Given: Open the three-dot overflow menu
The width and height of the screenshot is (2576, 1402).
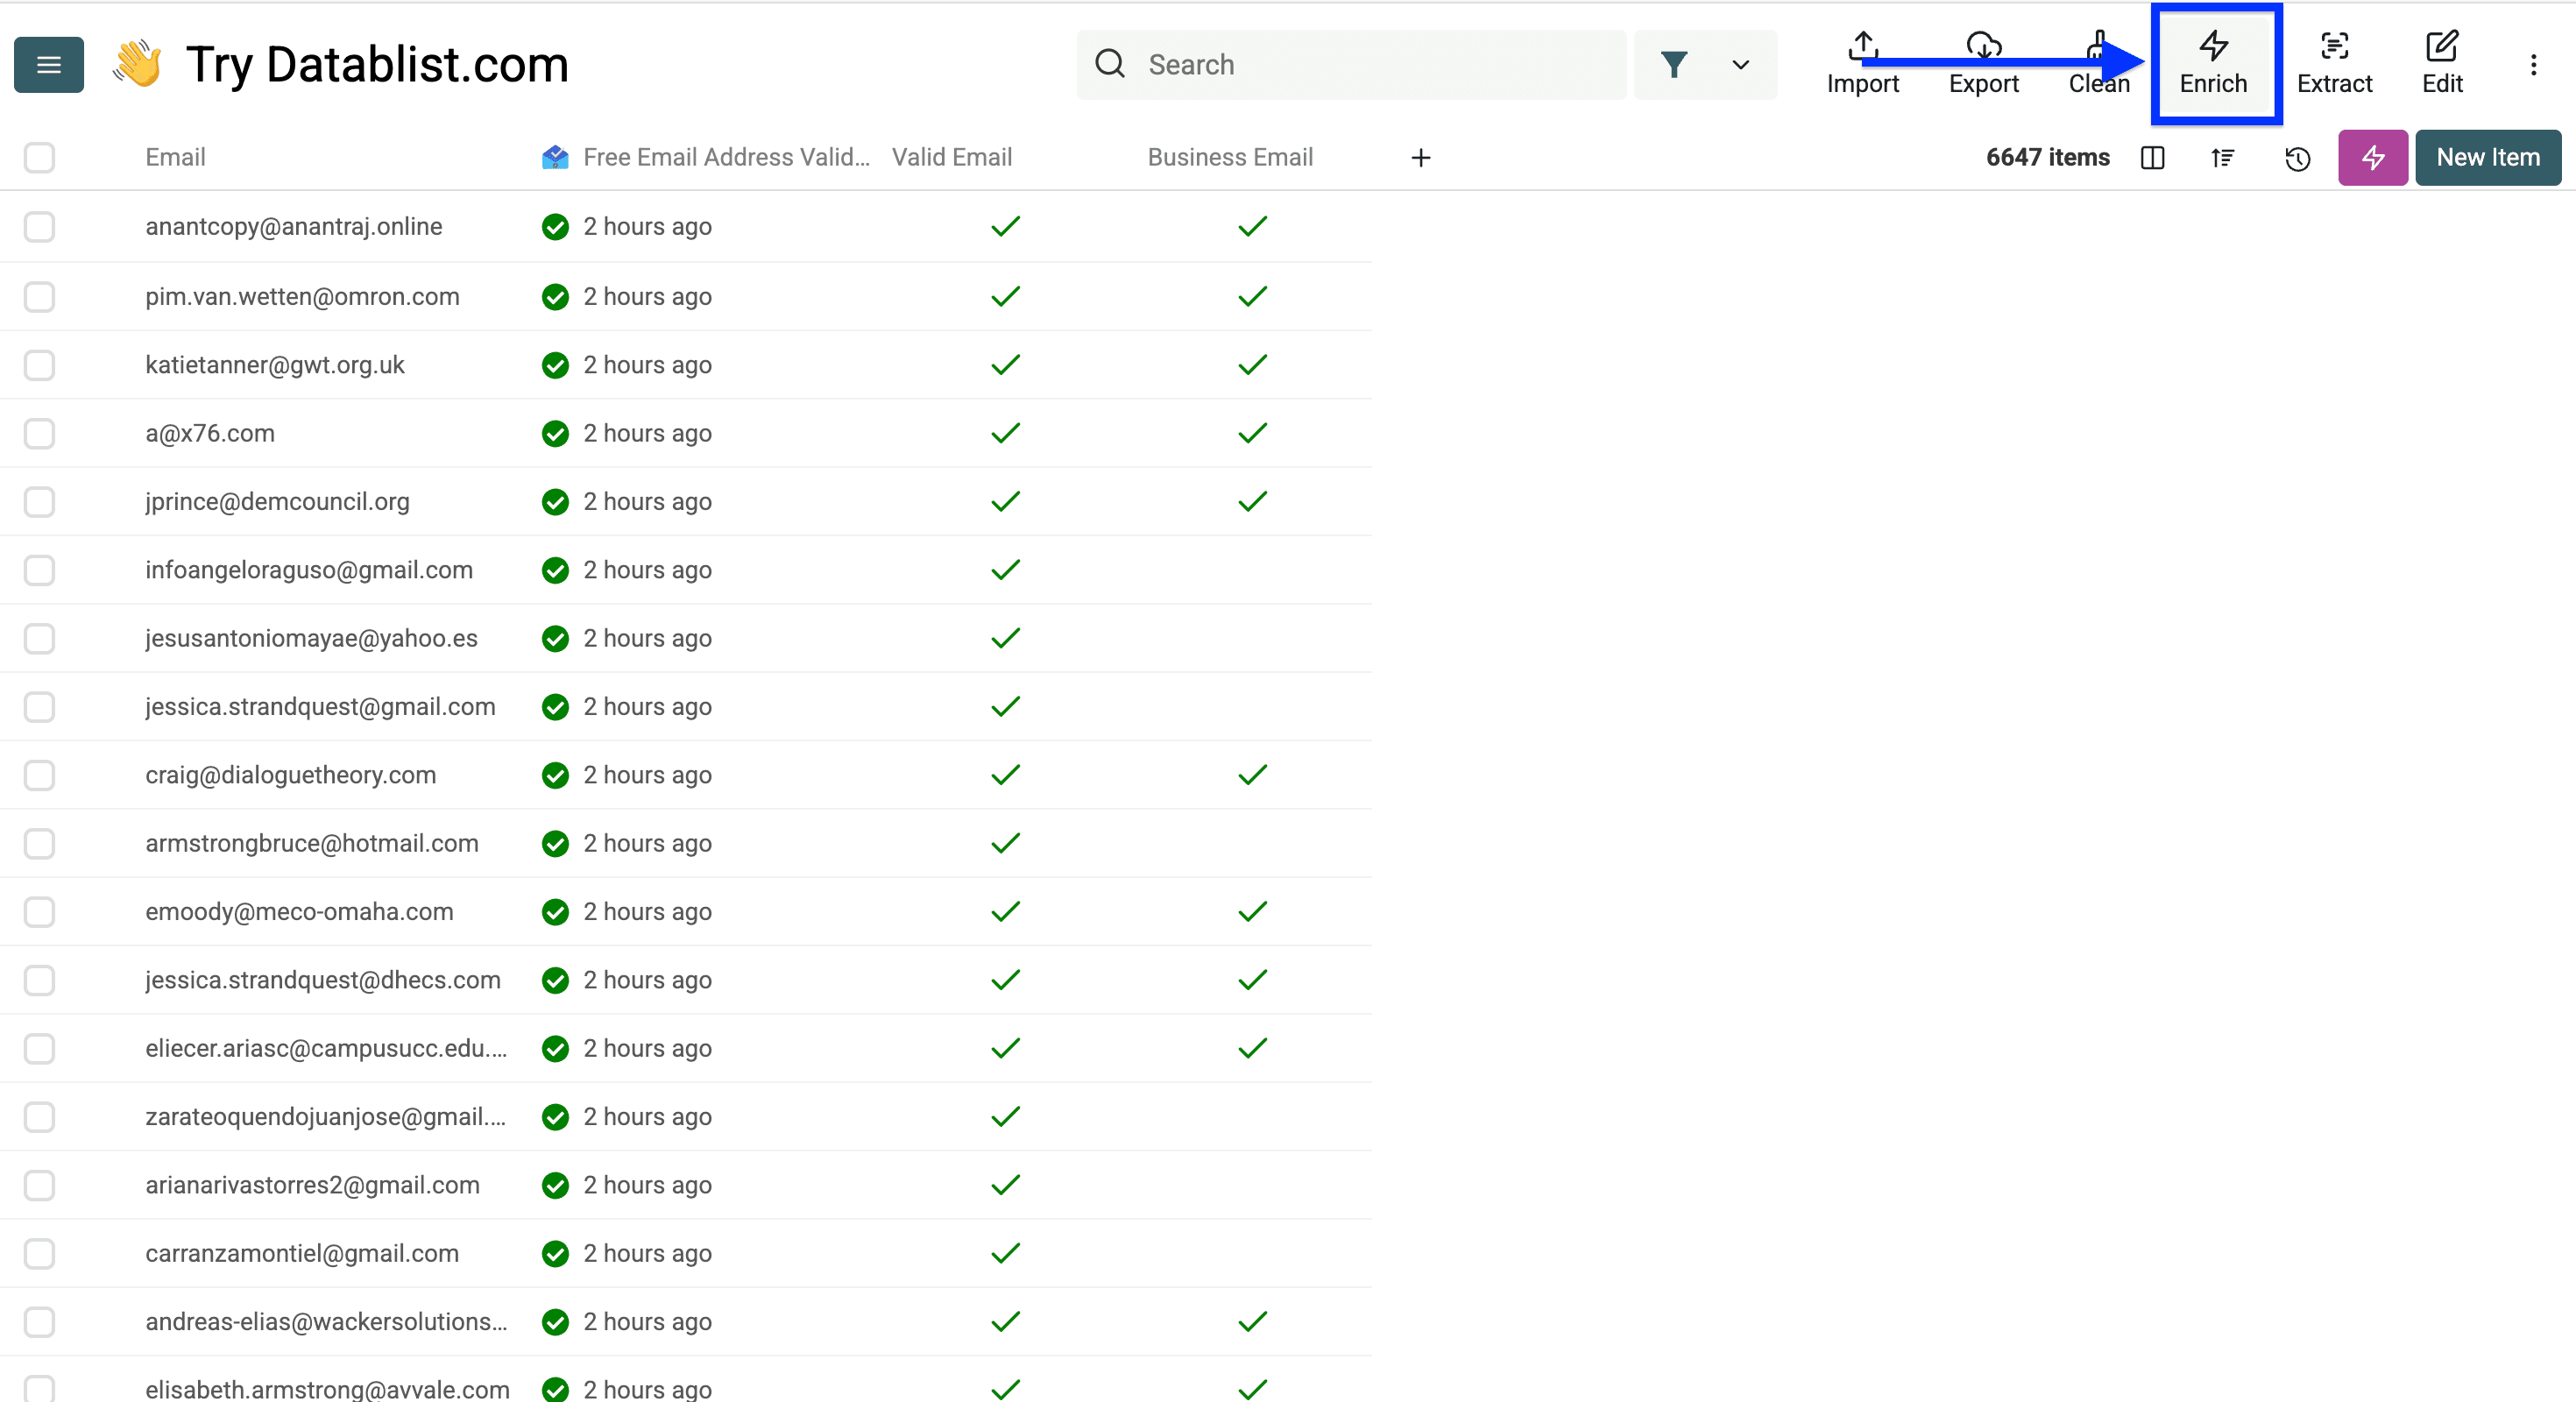Looking at the screenshot, I should [x=2535, y=64].
